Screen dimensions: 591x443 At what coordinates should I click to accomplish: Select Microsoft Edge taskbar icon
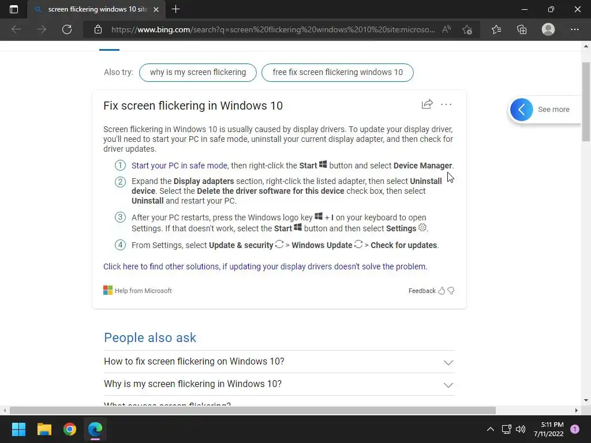click(95, 429)
